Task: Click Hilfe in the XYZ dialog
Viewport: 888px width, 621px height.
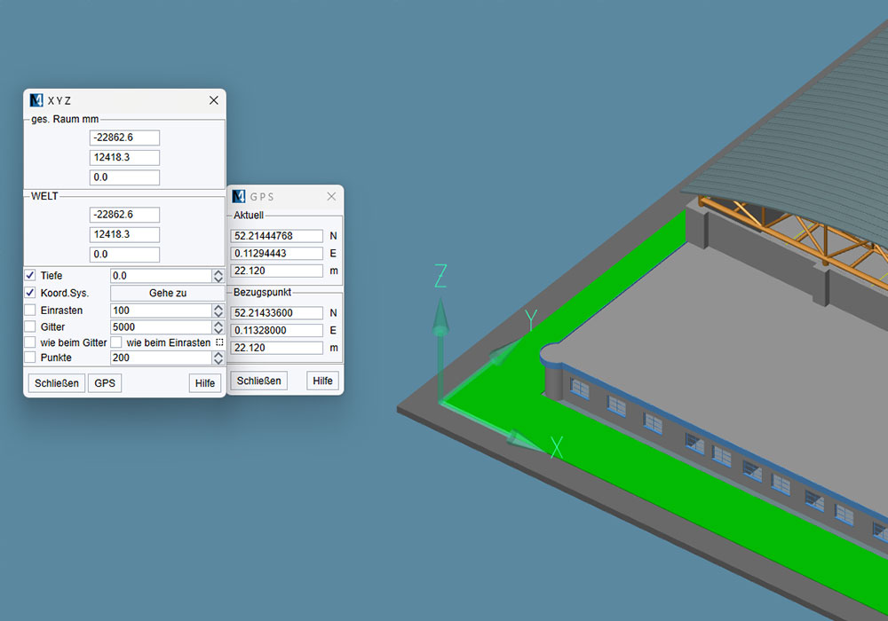Action: tap(205, 383)
